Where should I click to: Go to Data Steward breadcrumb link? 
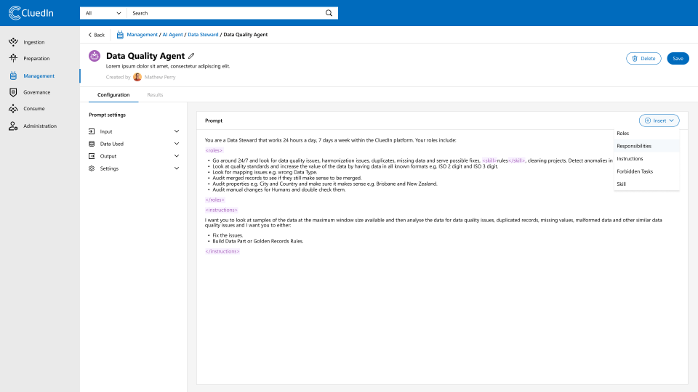click(x=203, y=35)
